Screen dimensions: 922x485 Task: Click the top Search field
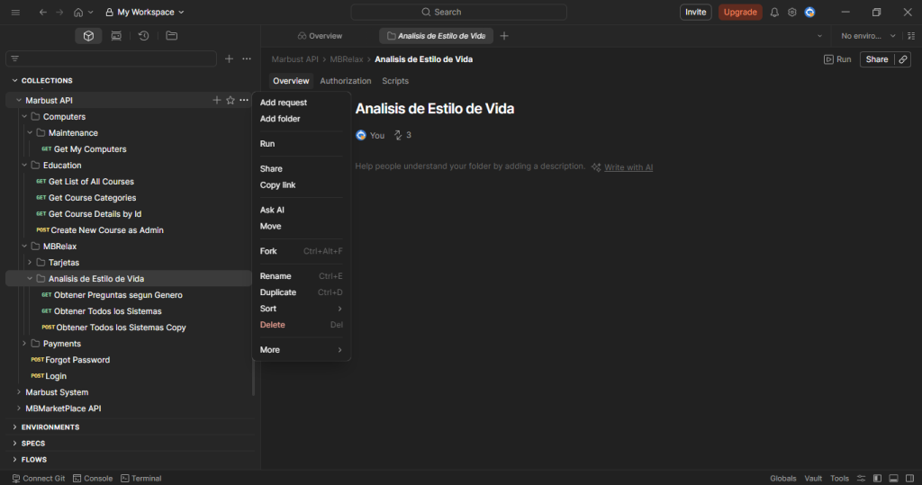pos(458,13)
